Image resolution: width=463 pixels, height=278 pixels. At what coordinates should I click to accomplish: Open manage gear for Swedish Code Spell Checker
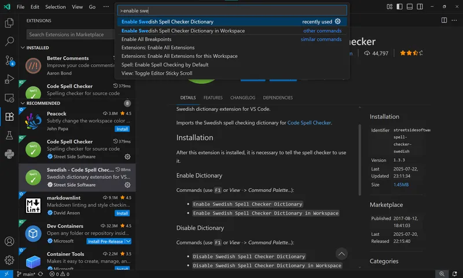pos(127,185)
